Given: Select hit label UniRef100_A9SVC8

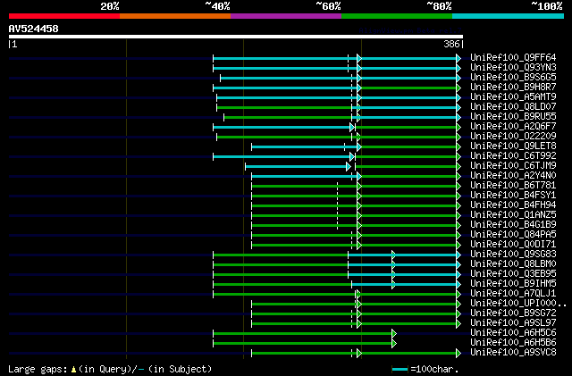Looking at the screenshot, I should [x=513, y=353].
